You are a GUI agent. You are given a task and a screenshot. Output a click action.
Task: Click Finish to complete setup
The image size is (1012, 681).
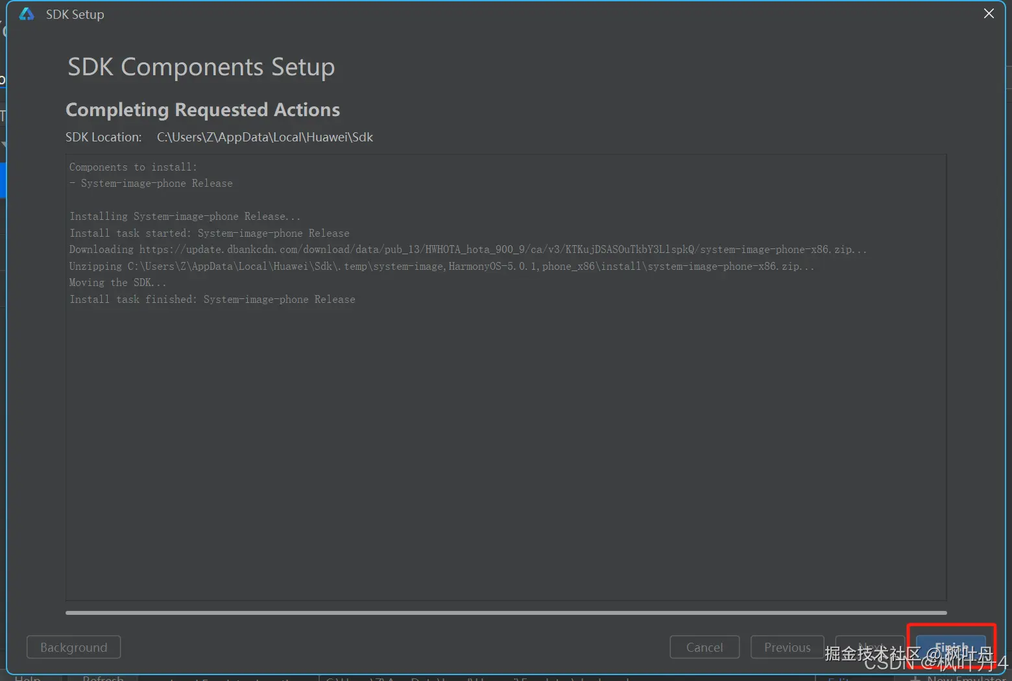click(x=950, y=647)
